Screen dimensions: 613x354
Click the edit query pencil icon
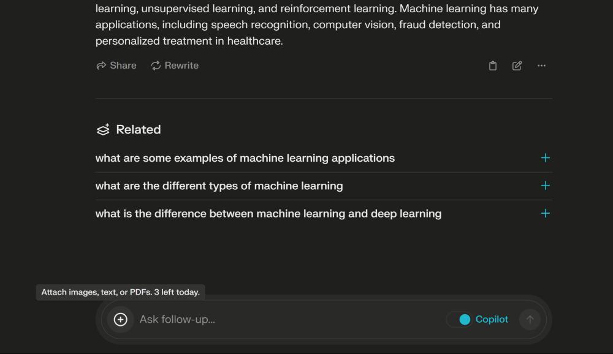(x=517, y=66)
